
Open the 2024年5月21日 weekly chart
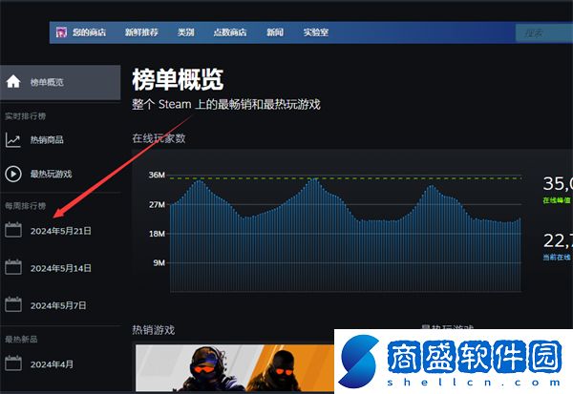coord(61,231)
